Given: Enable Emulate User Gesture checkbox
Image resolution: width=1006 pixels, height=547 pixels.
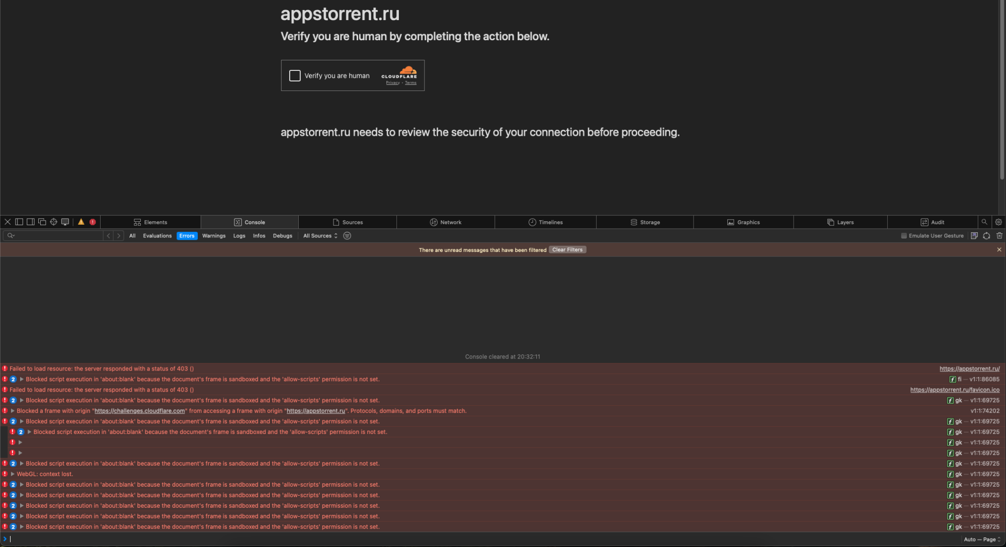Looking at the screenshot, I should point(904,236).
